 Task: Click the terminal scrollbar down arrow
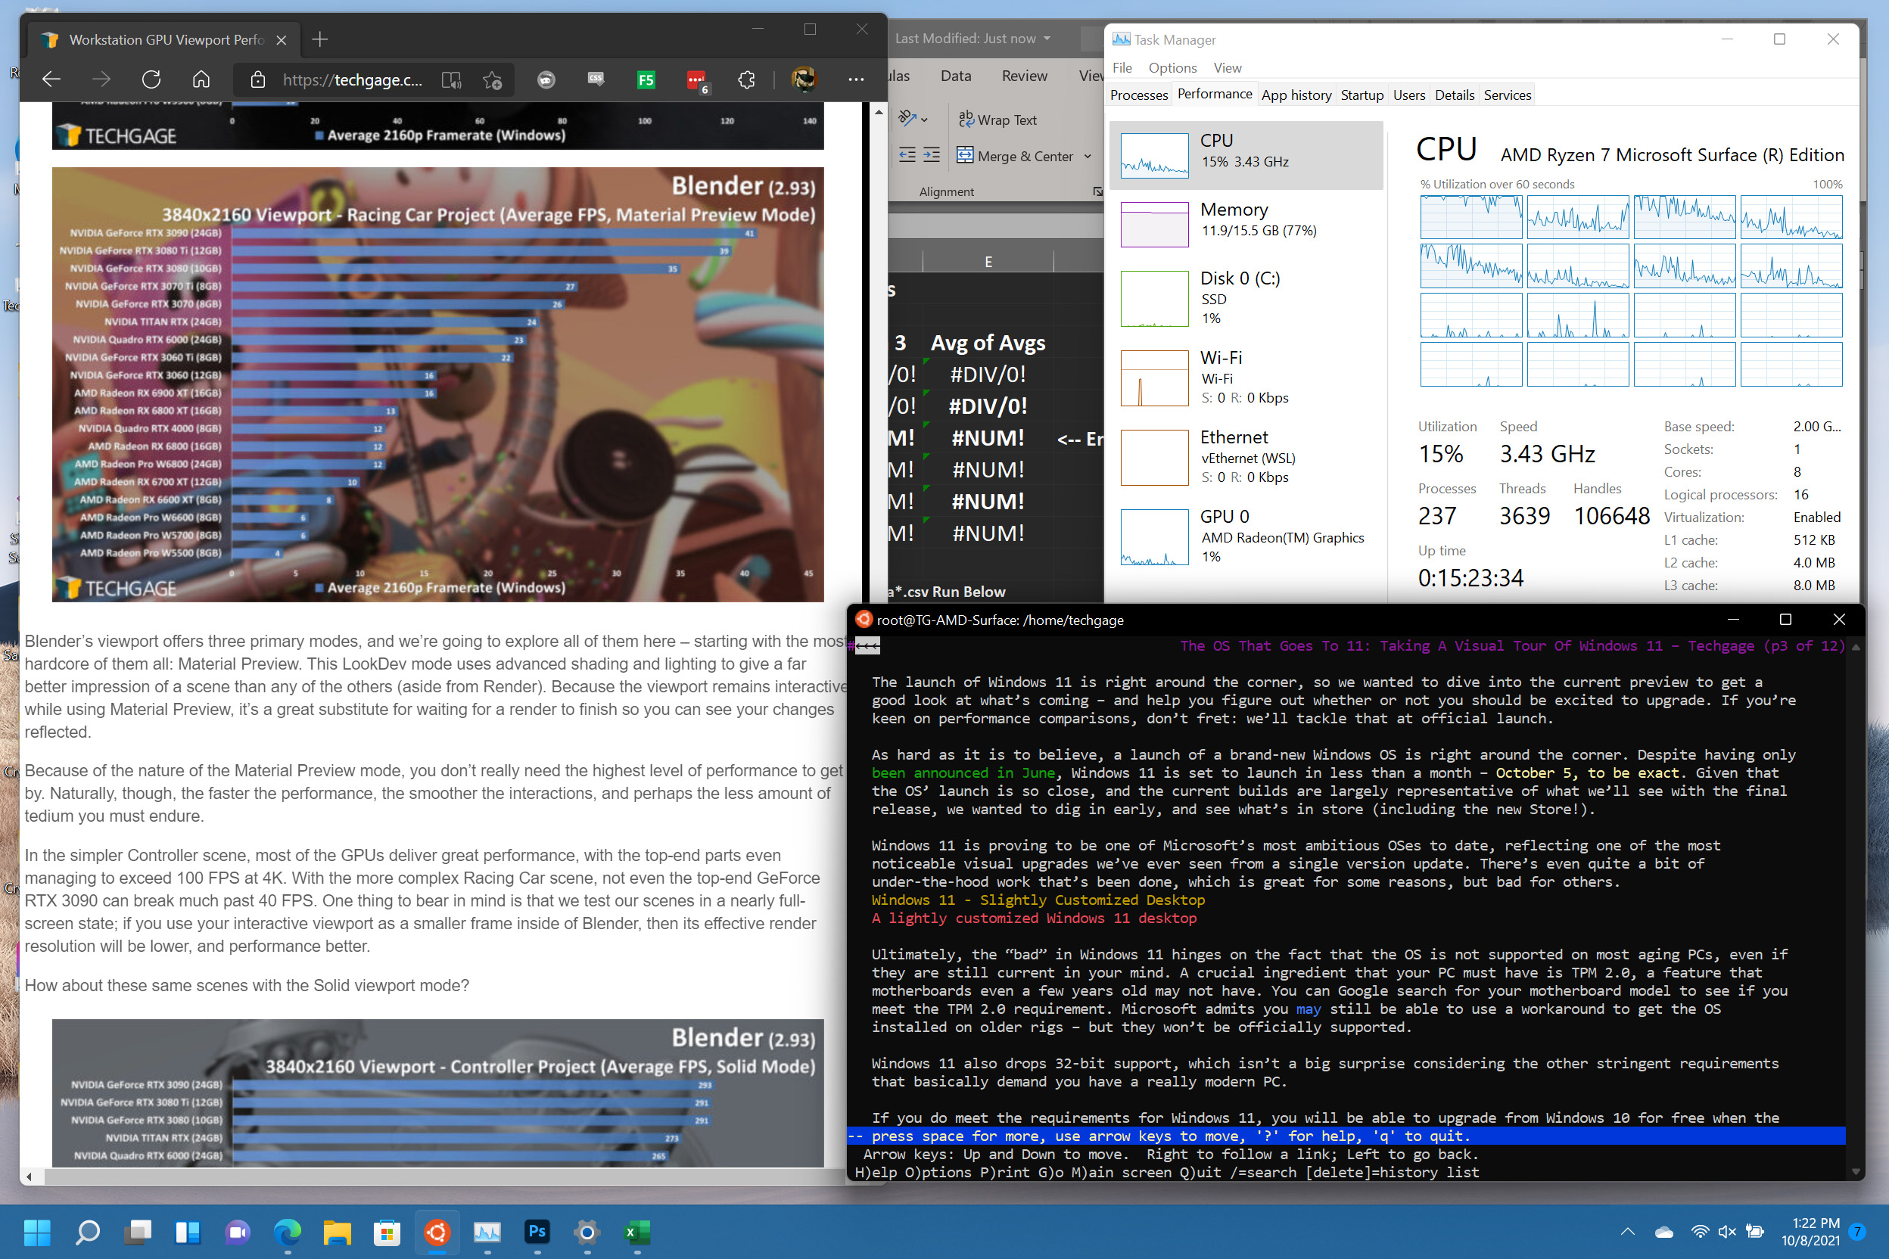[x=1855, y=1171]
